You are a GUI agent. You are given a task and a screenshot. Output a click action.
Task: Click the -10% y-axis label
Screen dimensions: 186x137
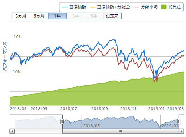coord(15,72)
